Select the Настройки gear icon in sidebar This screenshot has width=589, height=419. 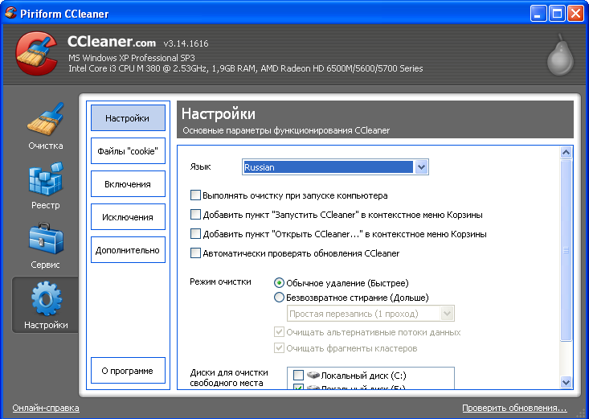tap(46, 298)
